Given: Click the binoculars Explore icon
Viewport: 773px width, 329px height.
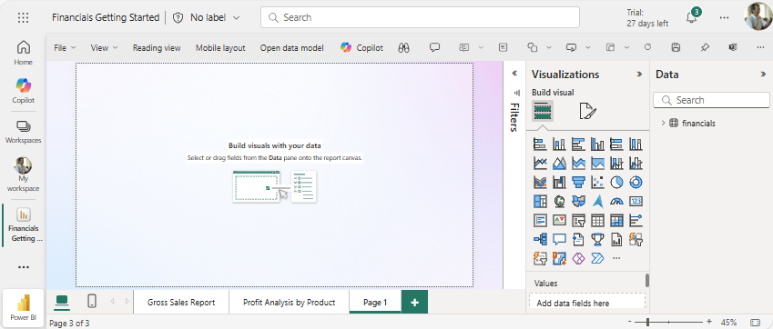Looking at the screenshot, I should point(403,47).
